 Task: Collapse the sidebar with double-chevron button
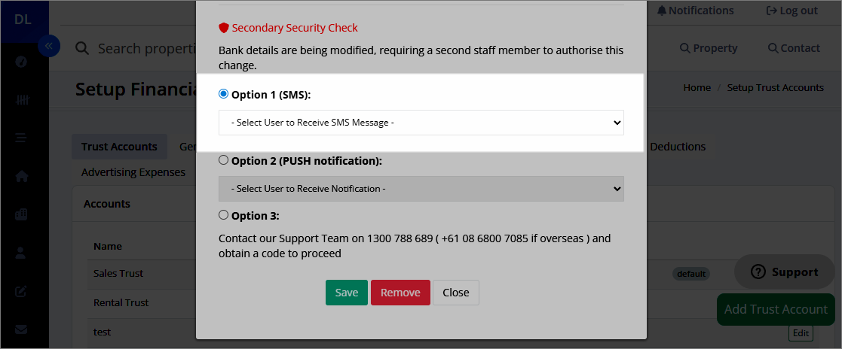(x=49, y=46)
